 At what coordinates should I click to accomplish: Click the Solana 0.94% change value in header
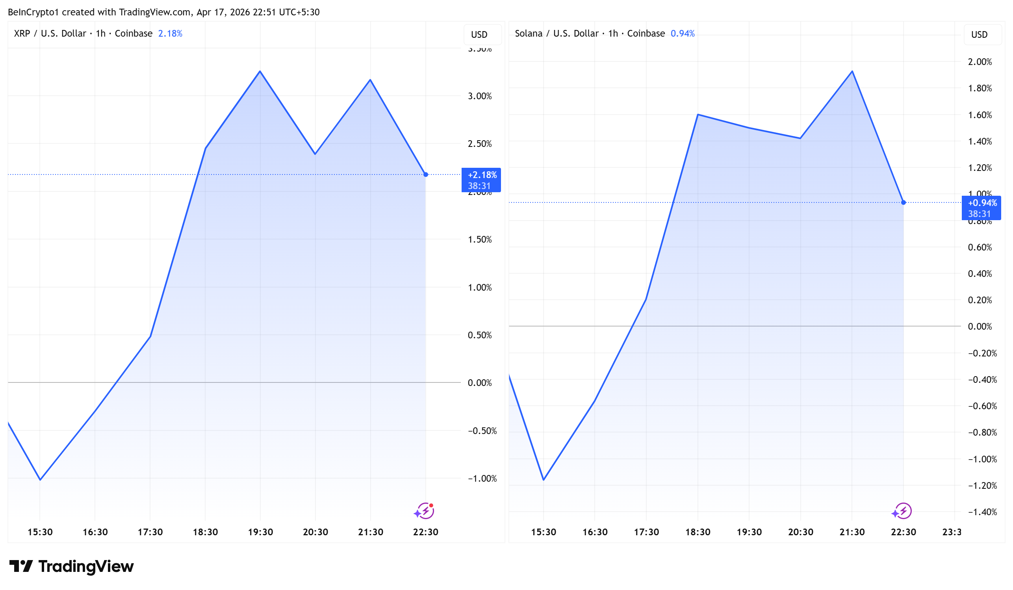tap(683, 33)
